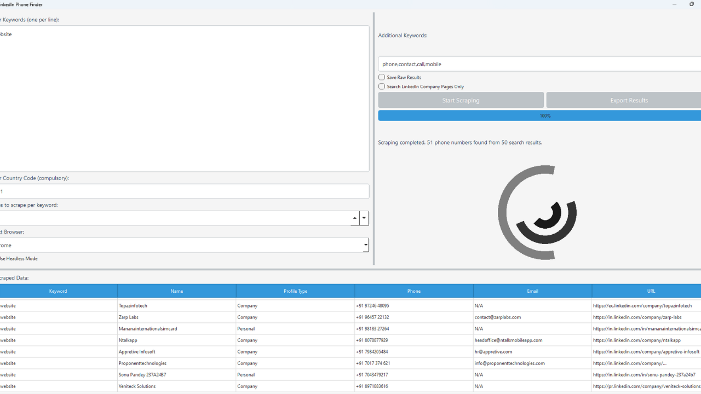This screenshot has width=701, height=394.
Task: Click the Email column header
Action: 532,291
